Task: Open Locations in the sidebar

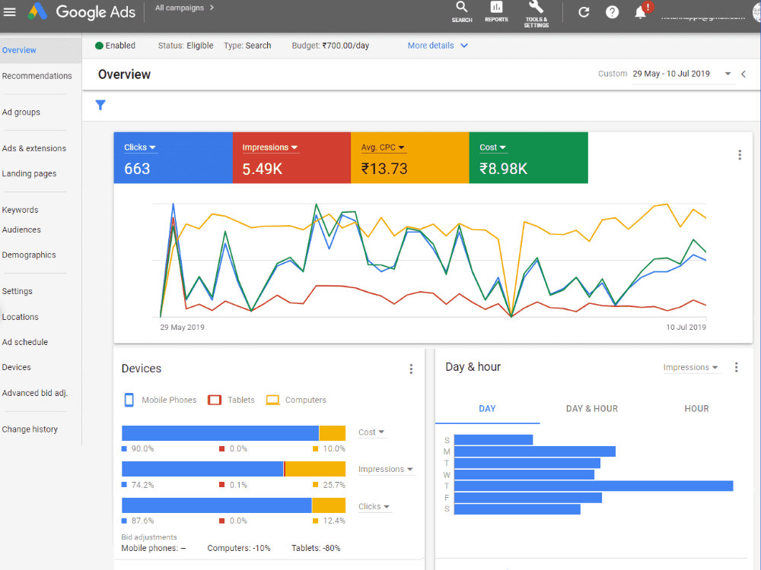Action: point(20,317)
